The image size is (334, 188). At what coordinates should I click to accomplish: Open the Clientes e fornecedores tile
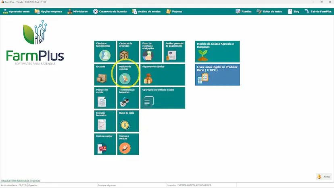(105, 52)
